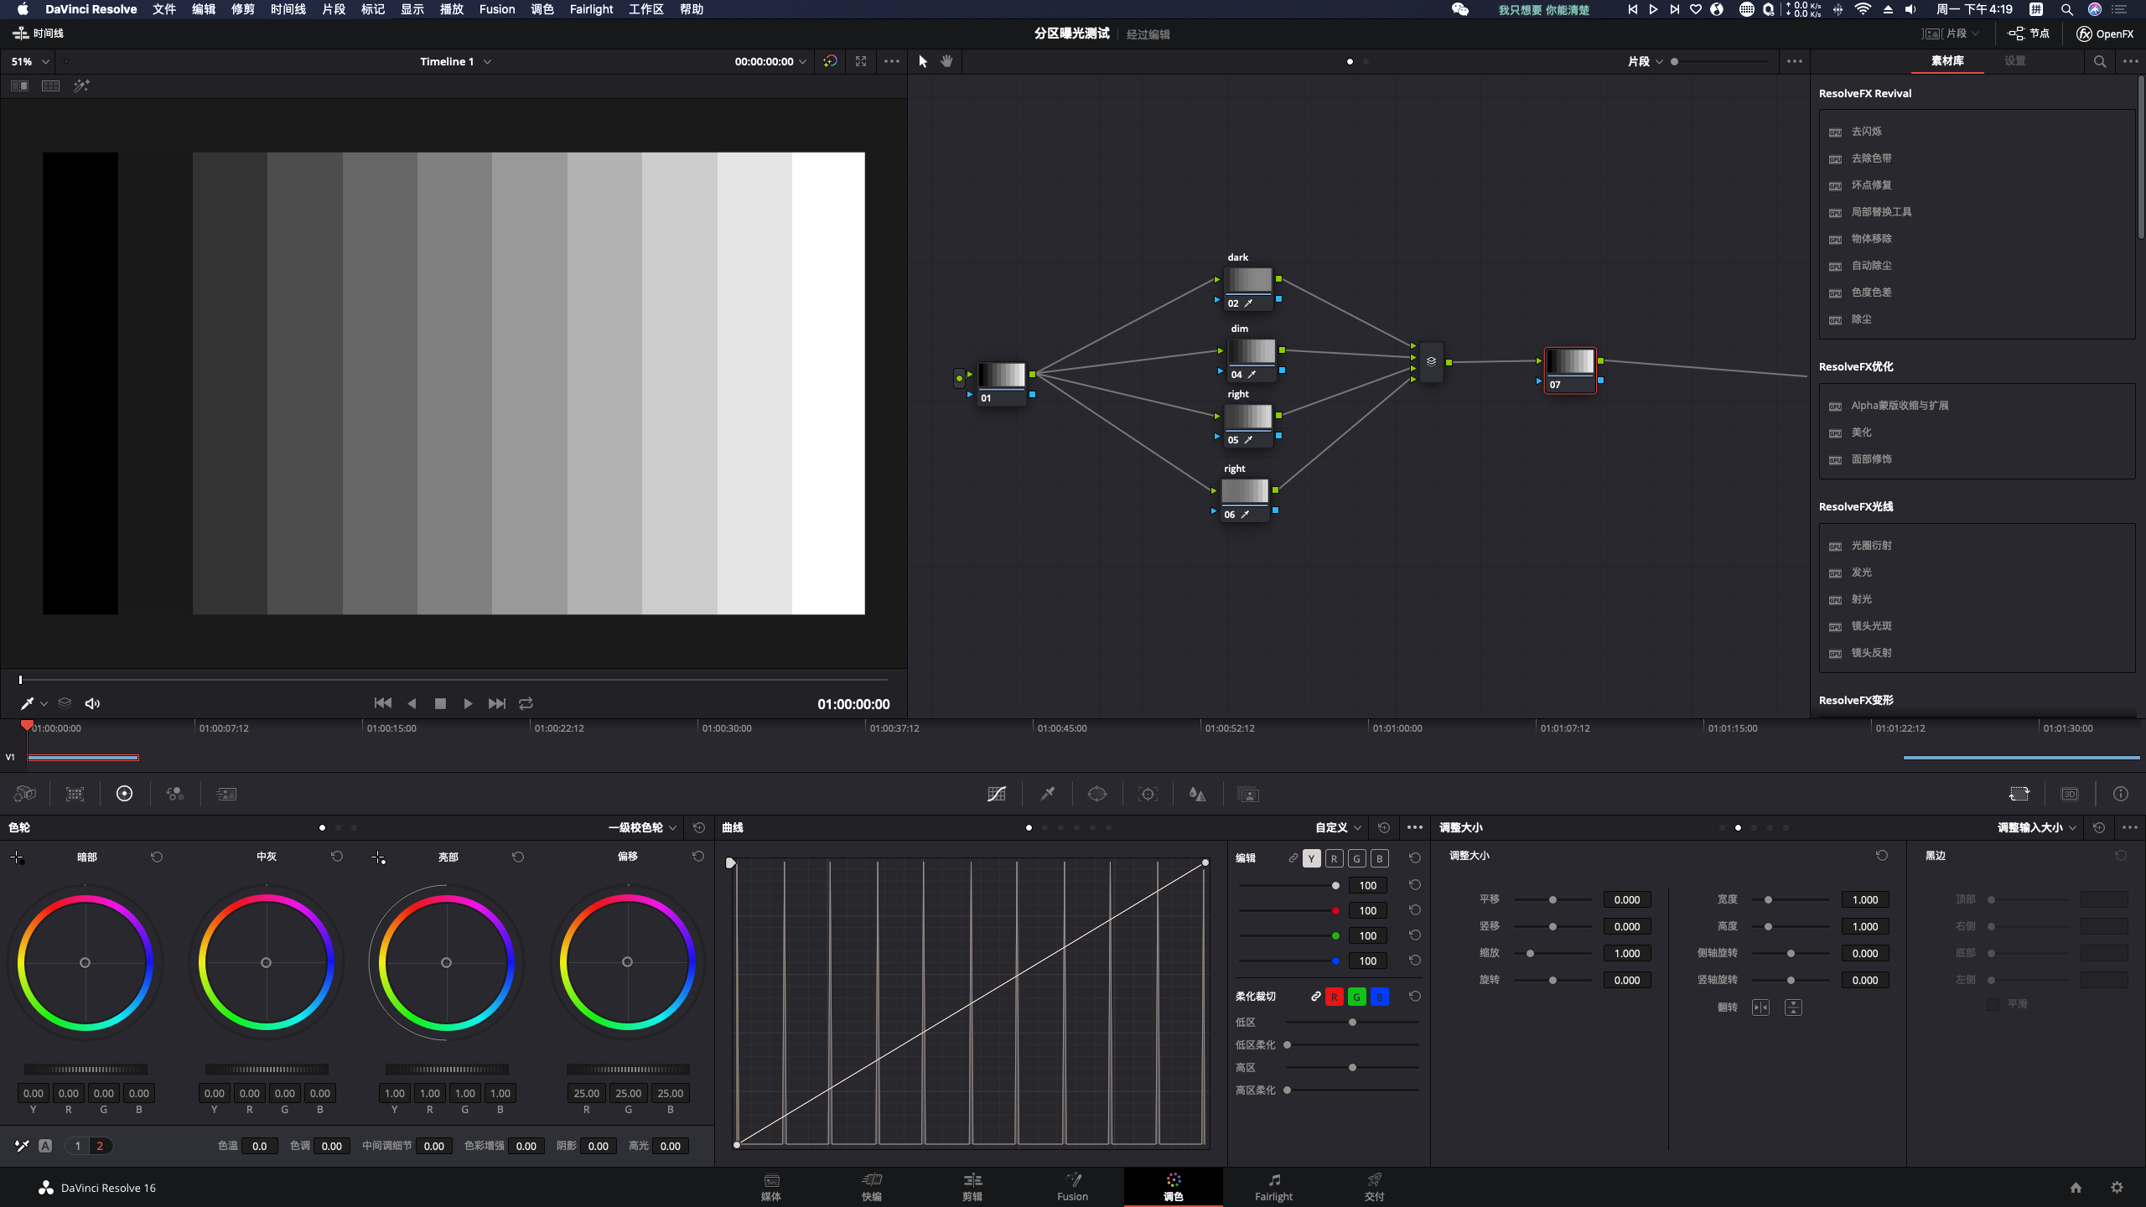Toggle the Y channel edit button in curves
Image resolution: width=2146 pixels, height=1207 pixels.
tap(1311, 858)
